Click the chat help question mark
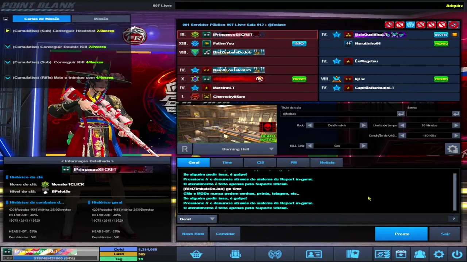The height and width of the screenshot is (262, 467). (454, 219)
